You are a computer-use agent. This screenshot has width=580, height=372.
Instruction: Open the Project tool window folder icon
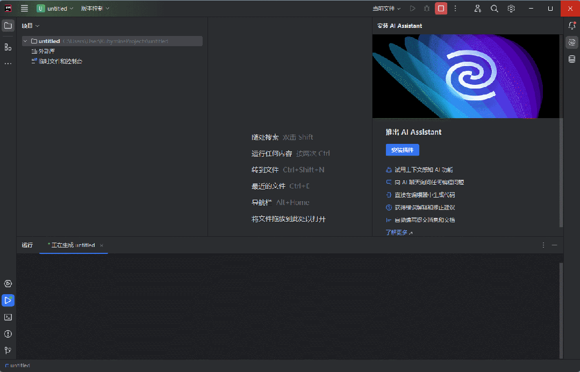pos(8,25)
